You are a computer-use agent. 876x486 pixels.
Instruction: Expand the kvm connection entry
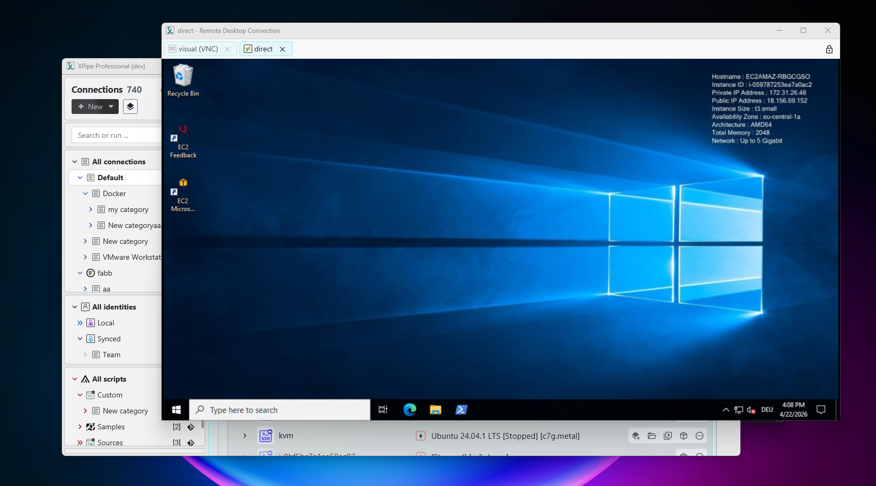245,436
